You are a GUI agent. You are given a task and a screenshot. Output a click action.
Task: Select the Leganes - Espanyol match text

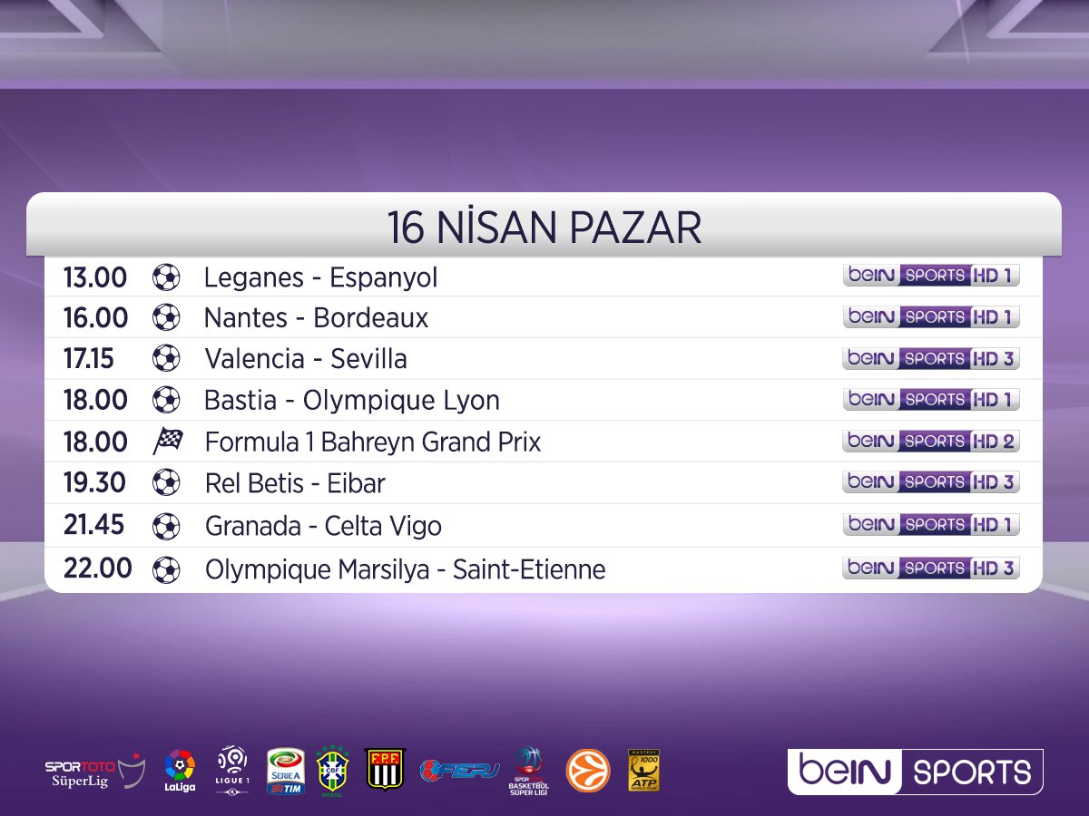pyautogui.click(x=321, y=278)
